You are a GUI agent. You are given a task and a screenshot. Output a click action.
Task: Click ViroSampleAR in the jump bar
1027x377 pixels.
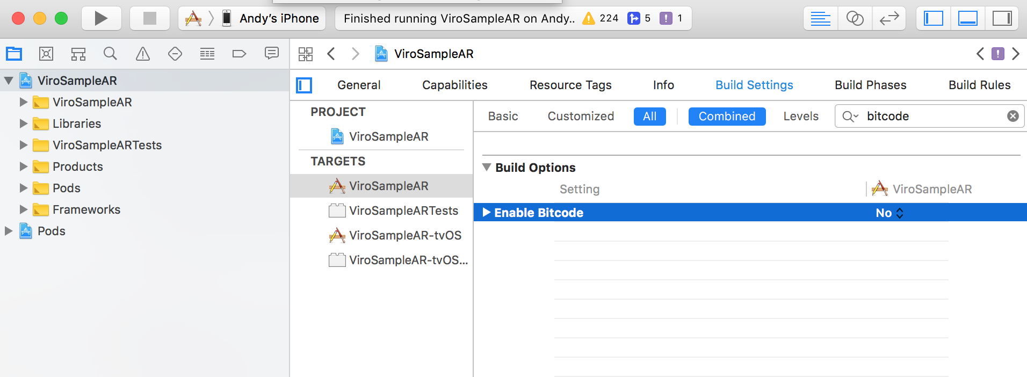pyautogui.click(x=424, y=54)
